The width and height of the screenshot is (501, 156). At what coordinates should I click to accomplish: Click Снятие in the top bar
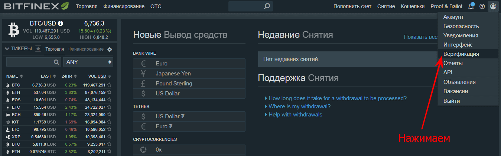click(x=386, y=7)
